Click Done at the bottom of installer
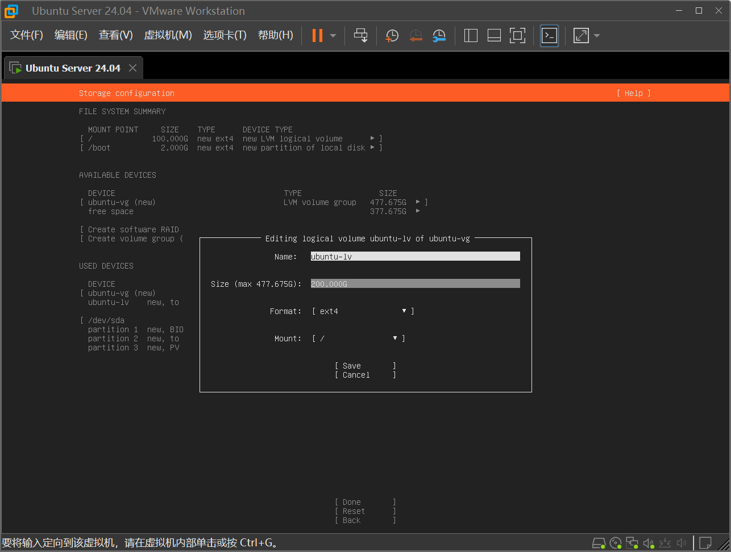 pyautogui.click(x=365, y=502)
